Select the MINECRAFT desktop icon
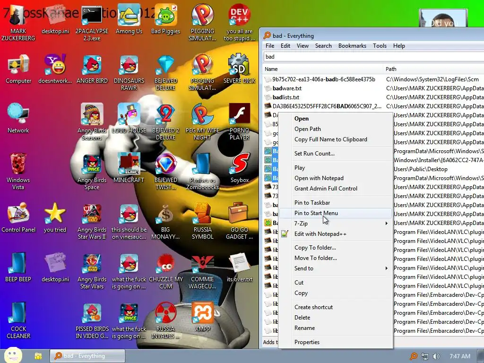Image resolution: width=484 pixels, height=363 pixels. 129,169
